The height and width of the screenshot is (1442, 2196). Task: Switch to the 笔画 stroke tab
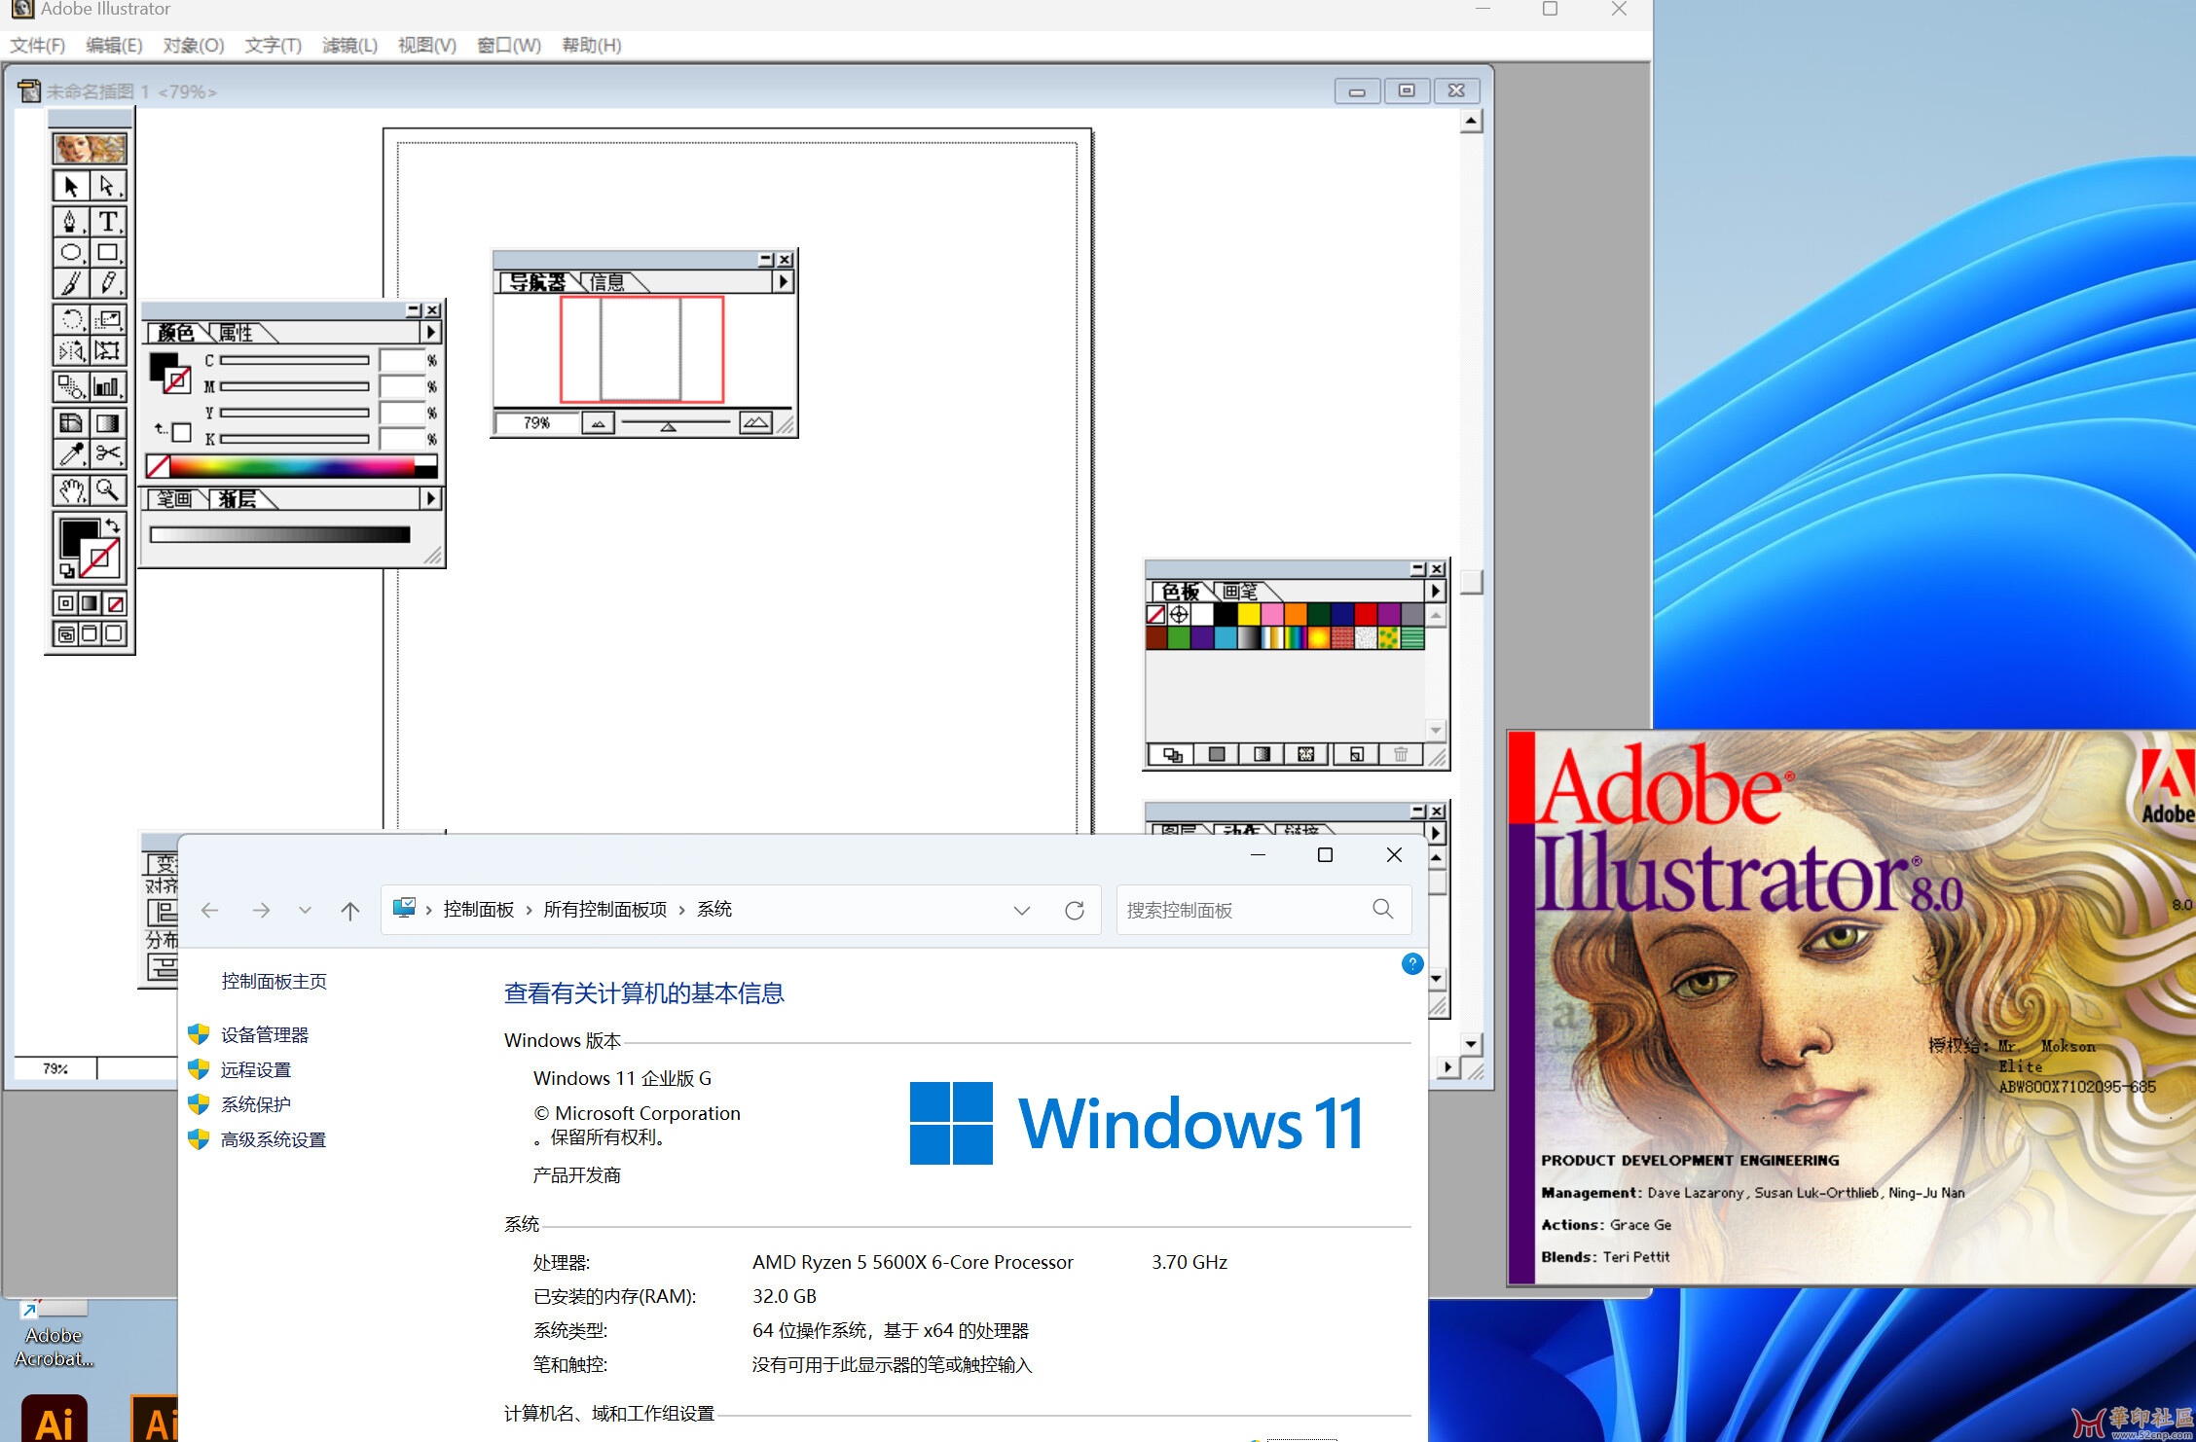coord(175,498)
